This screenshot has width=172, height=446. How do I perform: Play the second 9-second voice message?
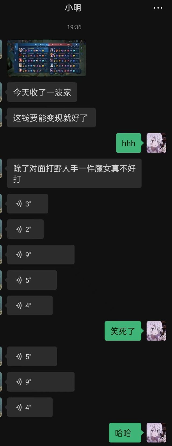pyautogui.click(x=41, y=382)
